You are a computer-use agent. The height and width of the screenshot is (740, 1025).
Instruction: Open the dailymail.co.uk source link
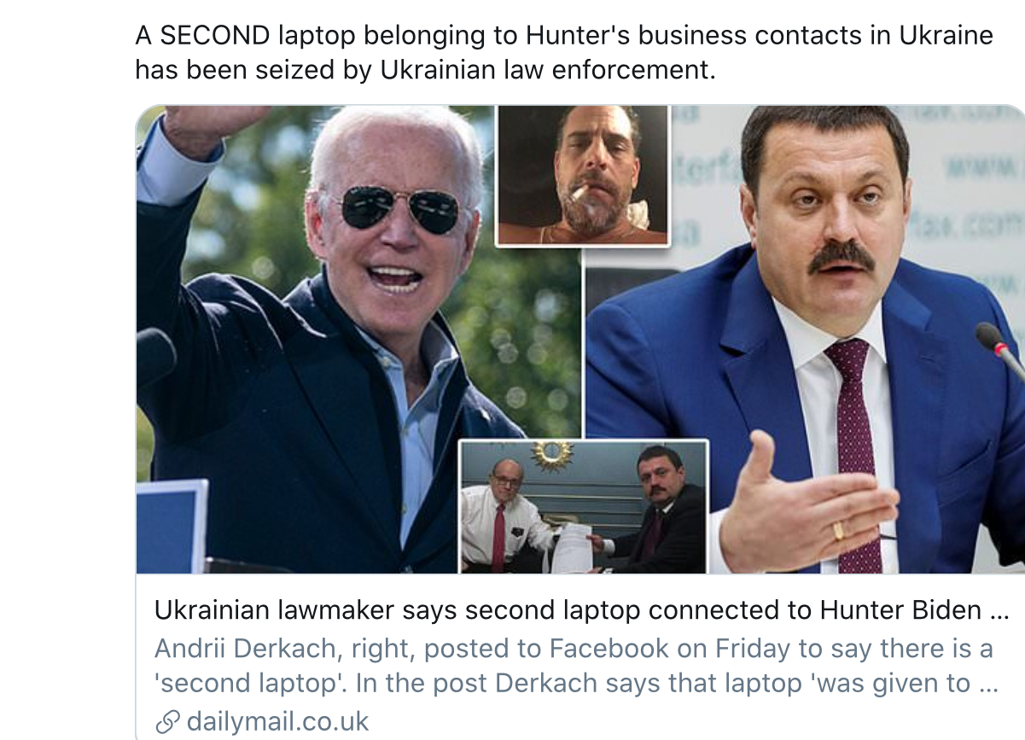click(277, 721)
